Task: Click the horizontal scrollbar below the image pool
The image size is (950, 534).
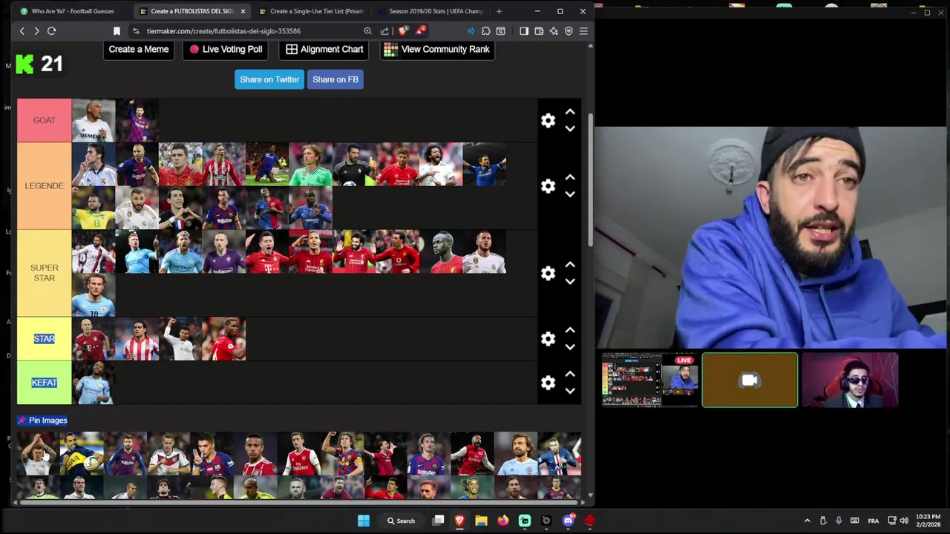Action: 297,502
